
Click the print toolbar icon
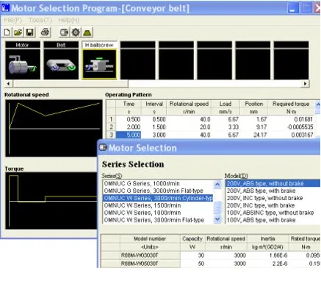click(x=46, y=32)
